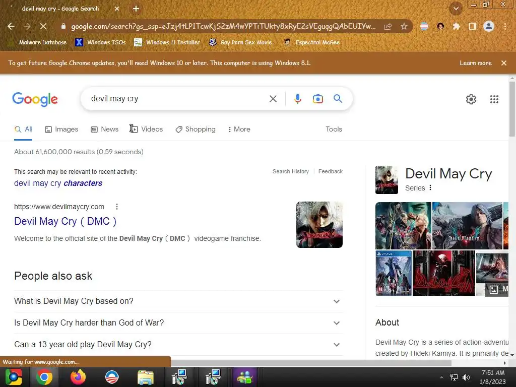This screenshot has height=387, width=516.
Task: Open the knowledge panel Devil May Cry cover thumbnail
Action: click(386, 180)
